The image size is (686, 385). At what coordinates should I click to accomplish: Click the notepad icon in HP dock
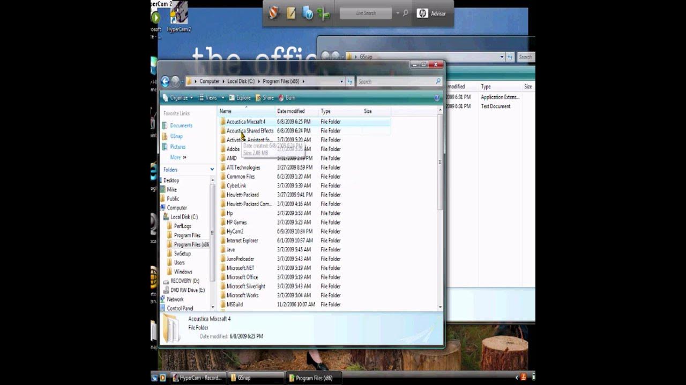click(291, 13)
